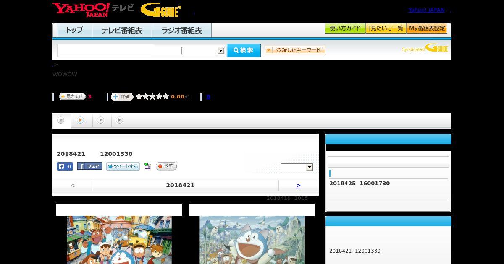Viewport: 504px width, 264px height.
Task: Click the Facebook like counter button
Action: 65,166
